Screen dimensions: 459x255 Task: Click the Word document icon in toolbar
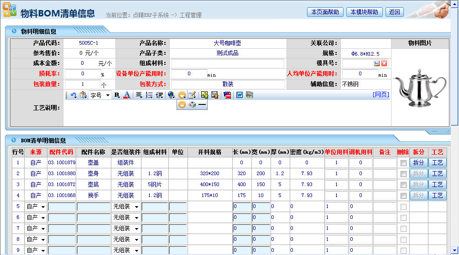239,95
